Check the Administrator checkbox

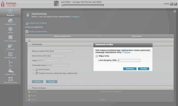[33, 70]
